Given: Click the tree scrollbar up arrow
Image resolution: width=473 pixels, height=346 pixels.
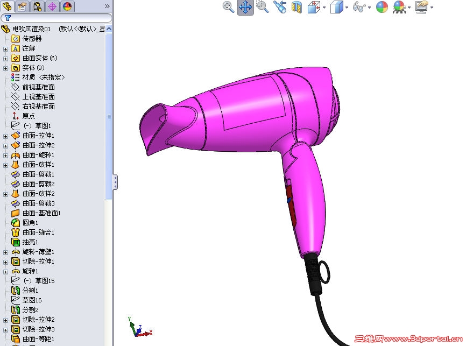Looking at the screenshot, I should 109,29.
